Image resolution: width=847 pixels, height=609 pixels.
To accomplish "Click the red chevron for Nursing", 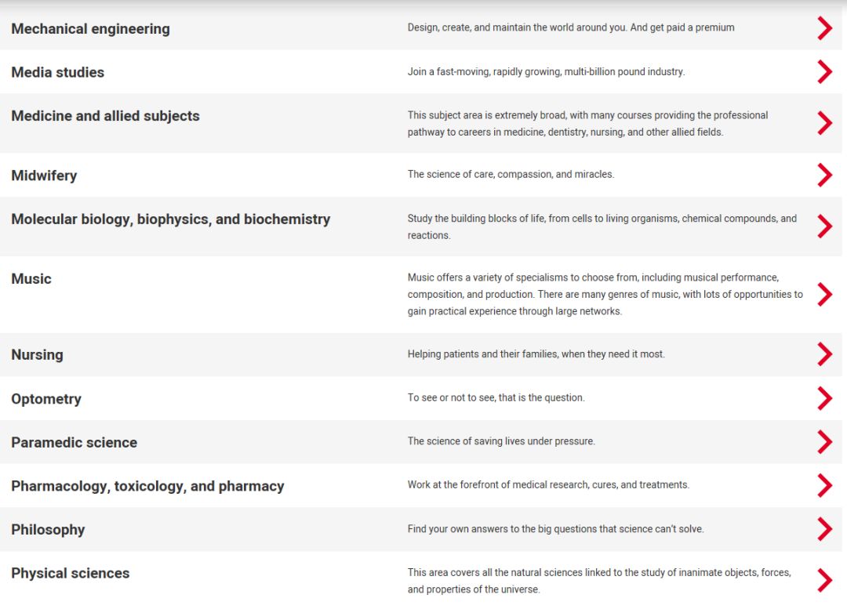I will click(825, 354).
